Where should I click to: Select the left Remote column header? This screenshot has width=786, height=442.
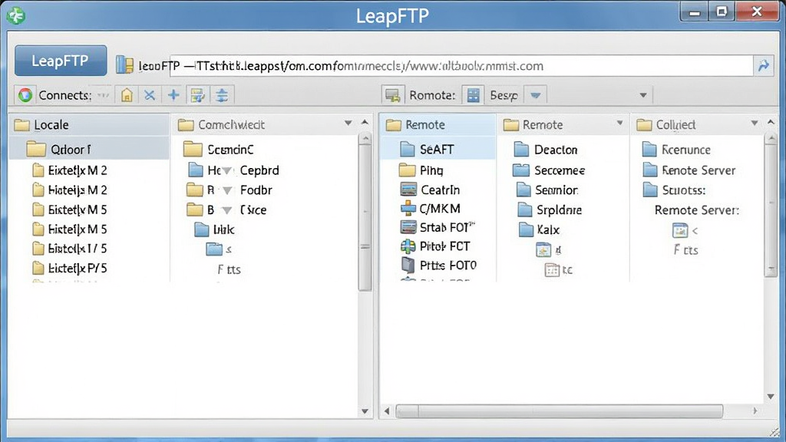(x=438, y=125)
